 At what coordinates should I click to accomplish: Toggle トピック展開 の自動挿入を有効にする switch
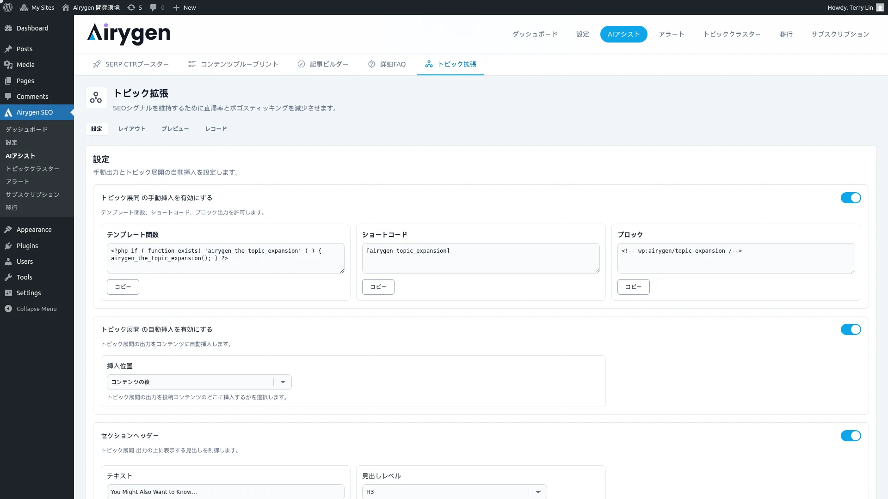(851, 329)
